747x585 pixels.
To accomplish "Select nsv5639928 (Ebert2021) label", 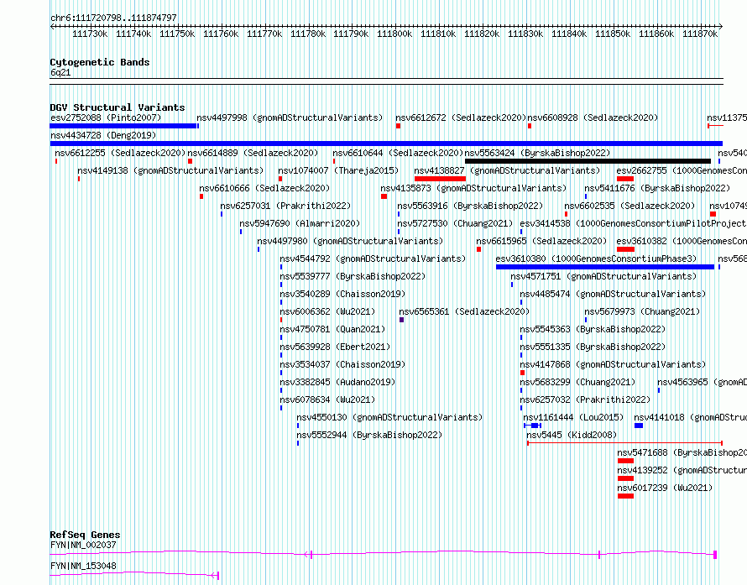I will tap(335, 347).
